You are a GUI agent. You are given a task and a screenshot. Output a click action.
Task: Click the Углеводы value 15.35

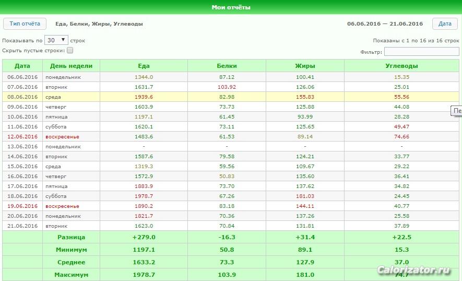coord(401,77)
